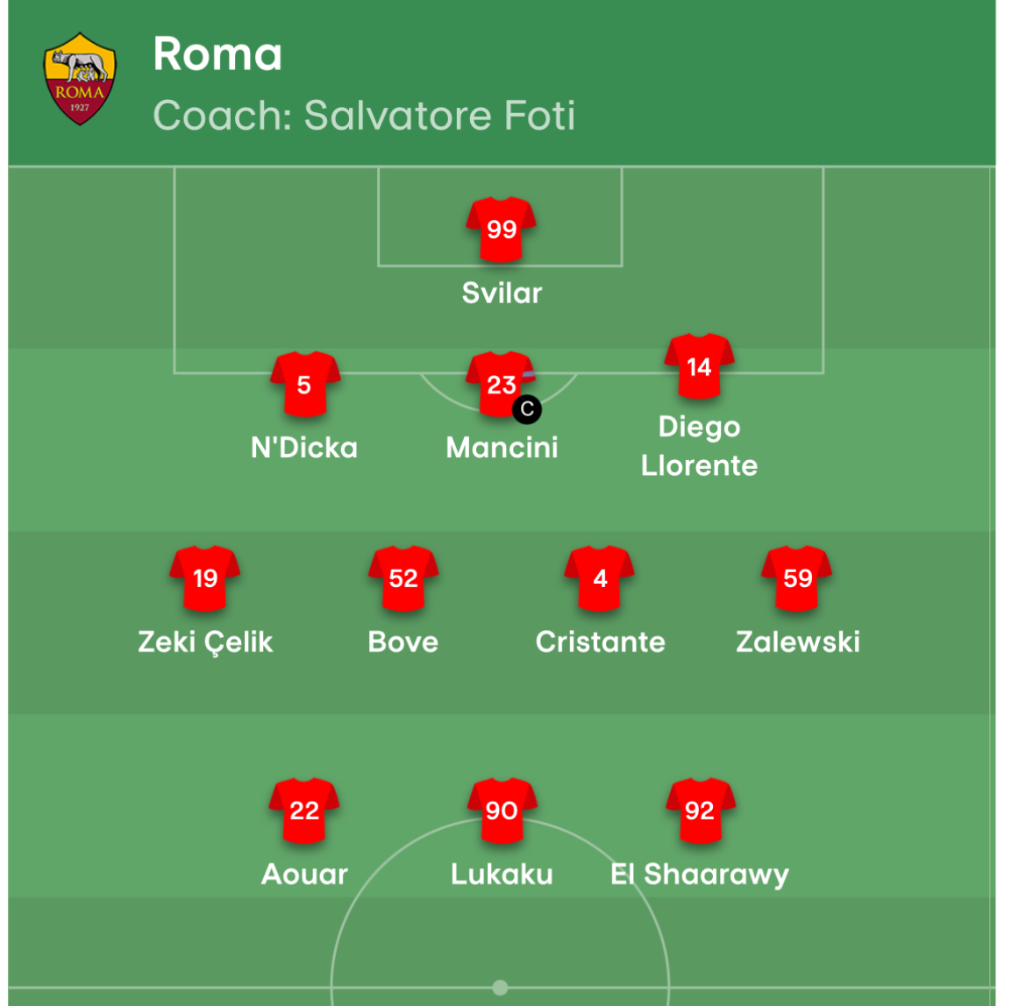Image resolution: width=1026 pixels, height=1006 pixels.
Task: Click the Svilar name under the goalkeeper
Action: point(502,293)
